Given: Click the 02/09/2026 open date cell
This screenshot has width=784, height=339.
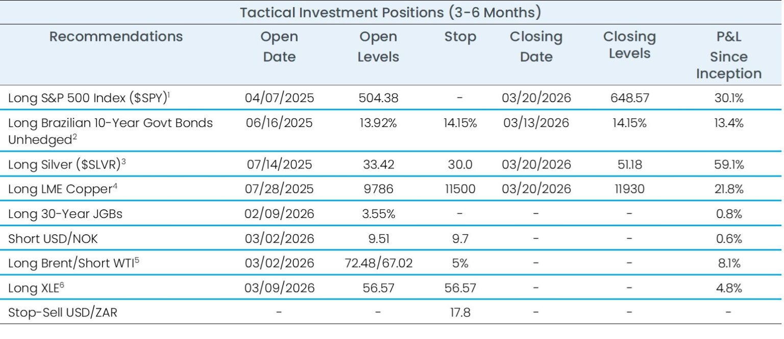Looking at the screenshot, I should pyautogui.click(x=279, y=214).
